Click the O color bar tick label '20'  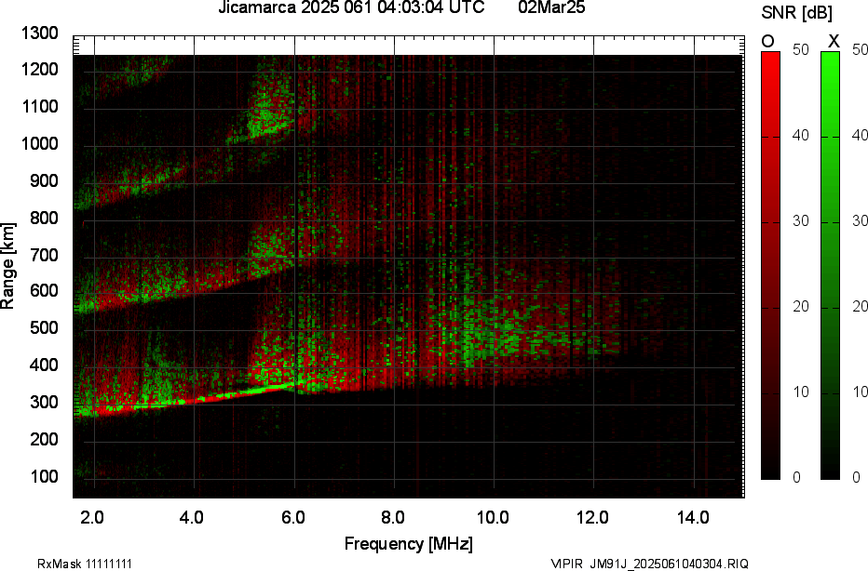click(800, 307)
